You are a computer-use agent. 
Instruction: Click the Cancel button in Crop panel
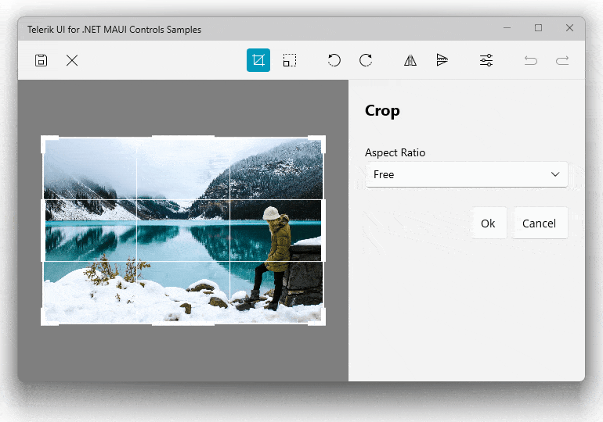pos(539,223)
